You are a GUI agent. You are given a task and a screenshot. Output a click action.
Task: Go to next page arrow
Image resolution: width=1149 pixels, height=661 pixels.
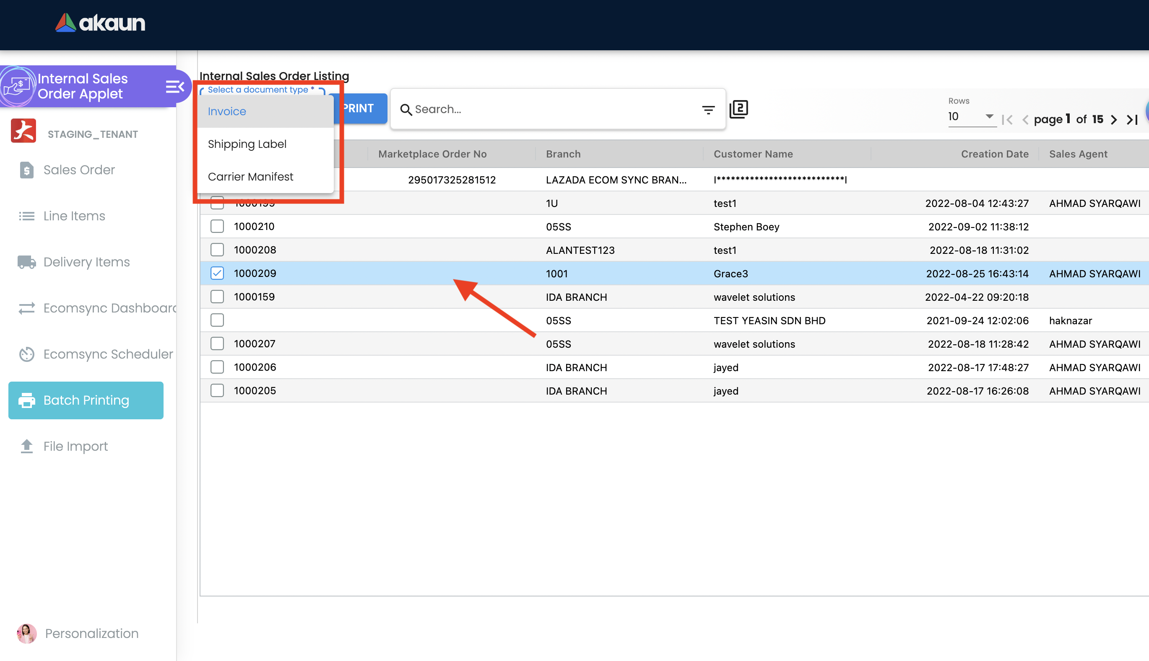[1113, 119]
